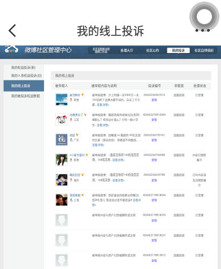The width and height of the screenshot is (221, 269).
Task: Select 我的线上投诉 in the sidebar
Action: [x=24, y=86]
